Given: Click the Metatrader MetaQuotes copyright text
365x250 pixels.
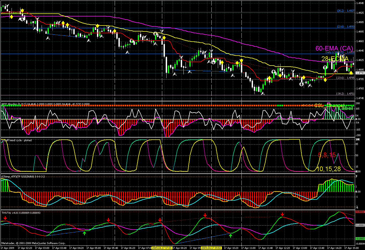Looking at the screenshot, I should pyautogui.click(x=33, y=243).
